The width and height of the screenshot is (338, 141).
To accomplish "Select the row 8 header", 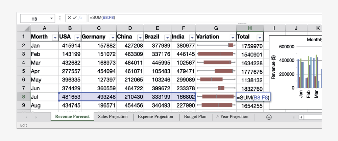I will click(x=23, y=97).
